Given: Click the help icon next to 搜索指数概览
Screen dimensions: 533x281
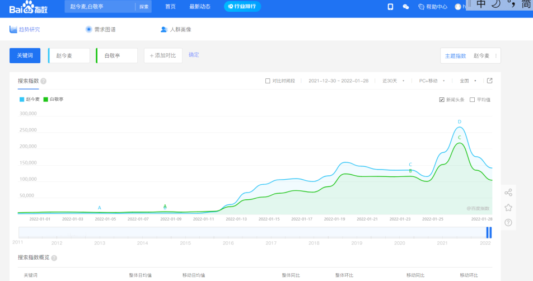Looking at the screenshot, I should pos(54,258).
